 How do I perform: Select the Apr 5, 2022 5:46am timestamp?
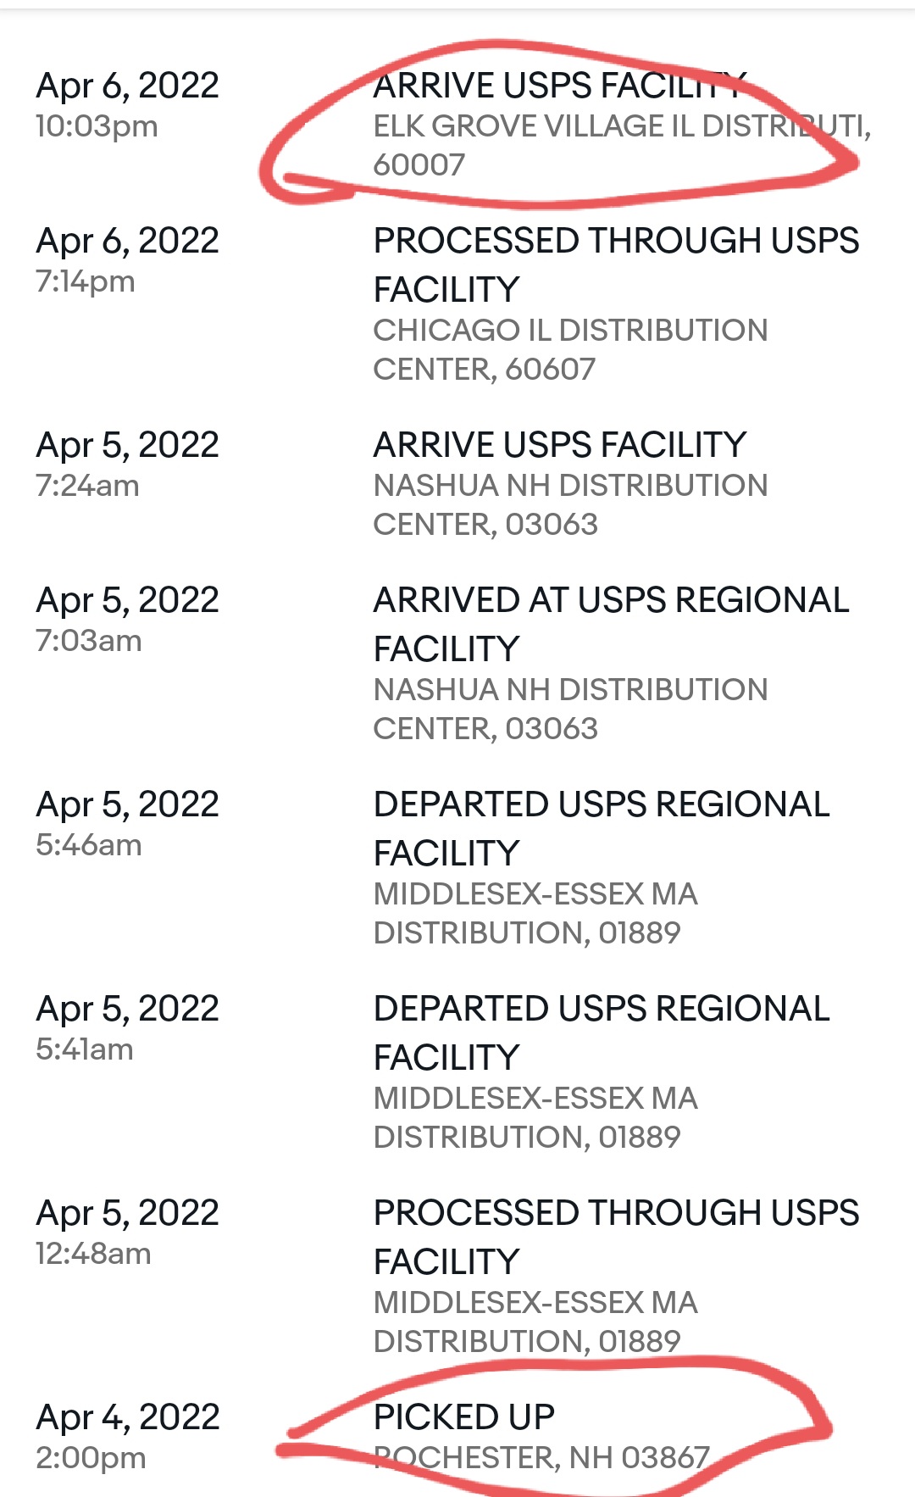pyautogui.click(x=127, y=823)
